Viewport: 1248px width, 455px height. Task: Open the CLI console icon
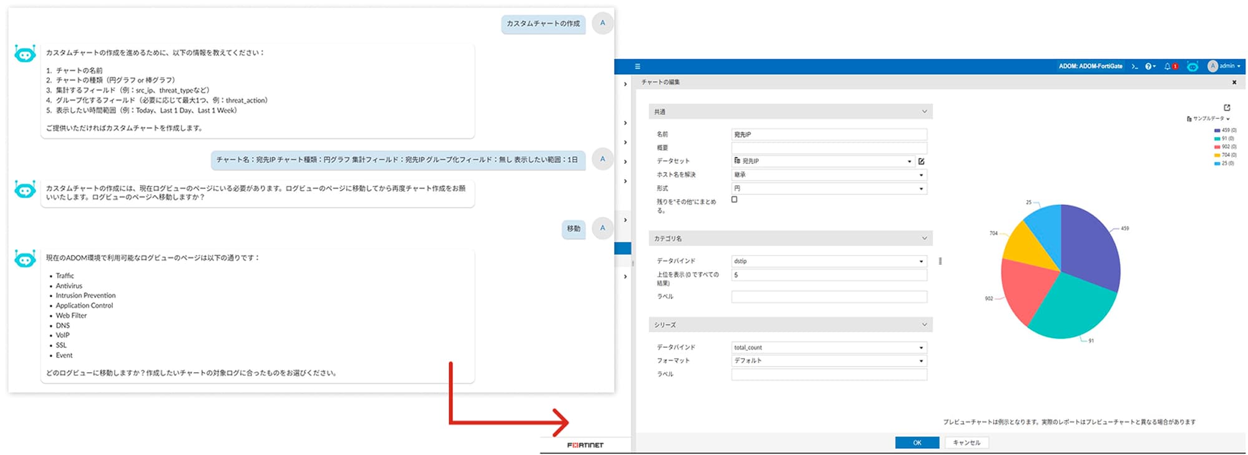1134,66
